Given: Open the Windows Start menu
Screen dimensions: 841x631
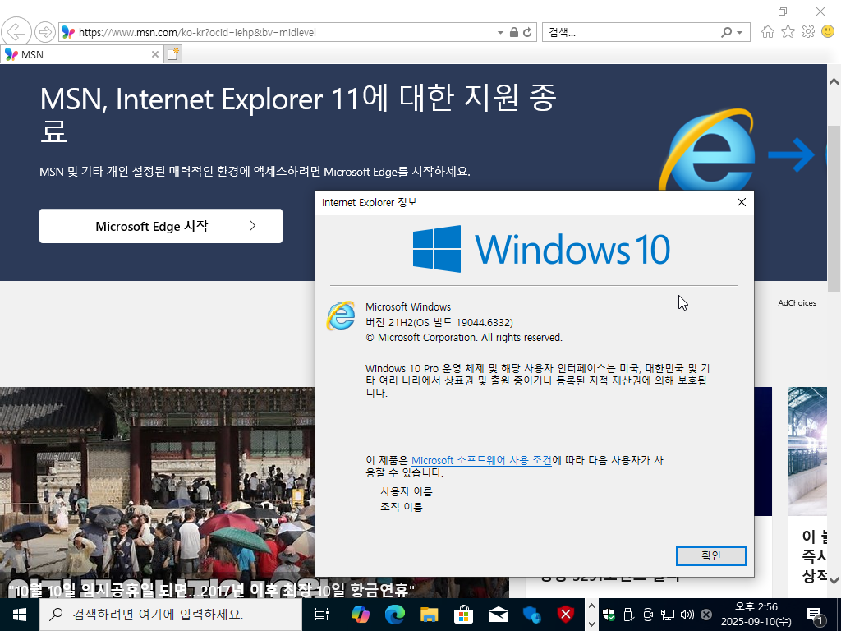Looking at the screenshot, I should [20, 615].
